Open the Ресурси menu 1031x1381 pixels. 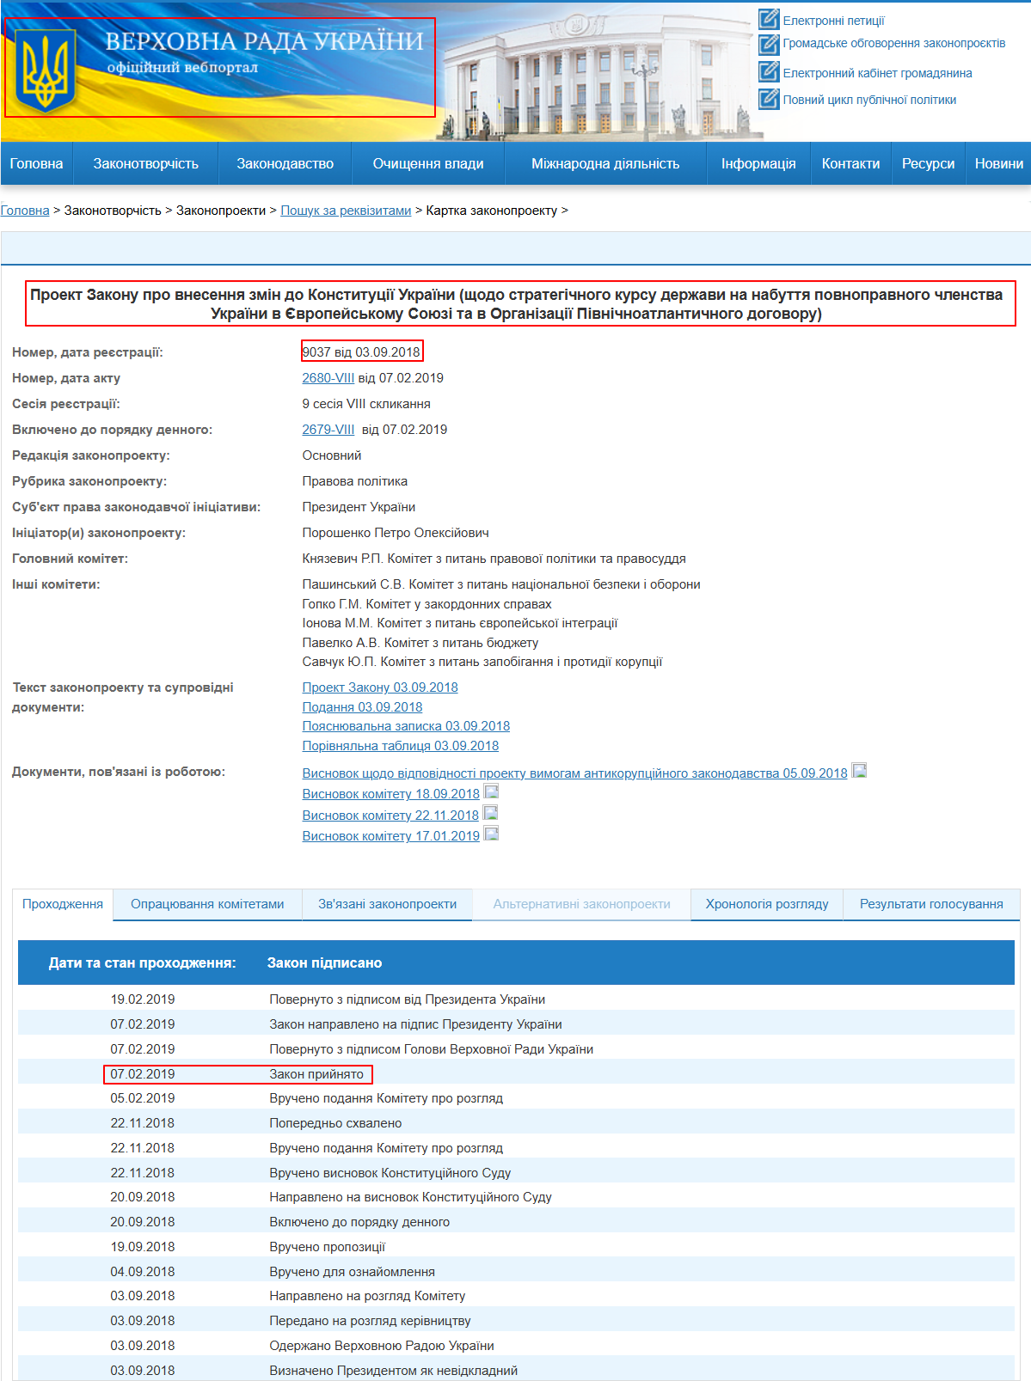pos(928,163)
